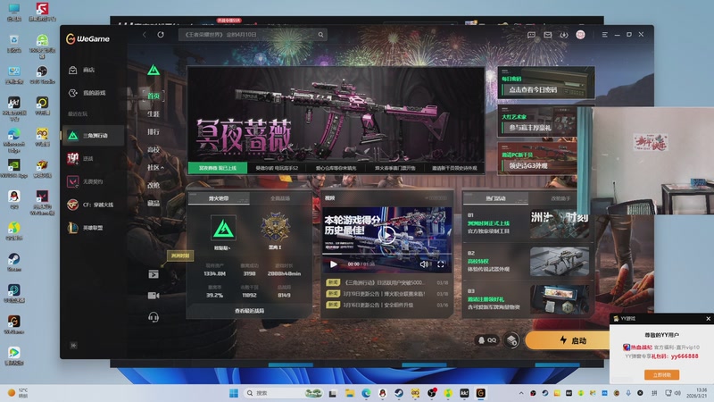Viewport: 714px width, 402px height.
Task: Open the game tools box icon beside 启动
Action: 512,340
